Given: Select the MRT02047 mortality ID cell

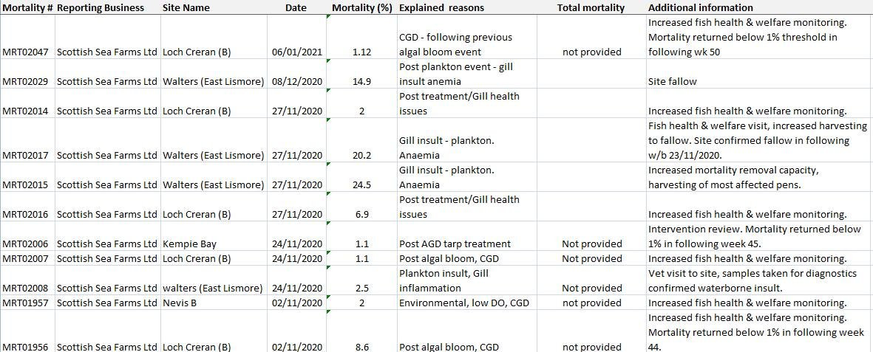Looking at the screenshot, I should click(x=26, y=52).
